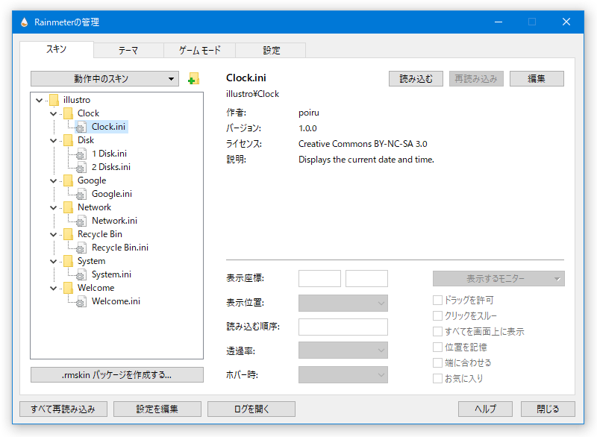This screenshot has width=597, height=437.
Task: Select Clock.ini in the skin tree
Action: 108,127
